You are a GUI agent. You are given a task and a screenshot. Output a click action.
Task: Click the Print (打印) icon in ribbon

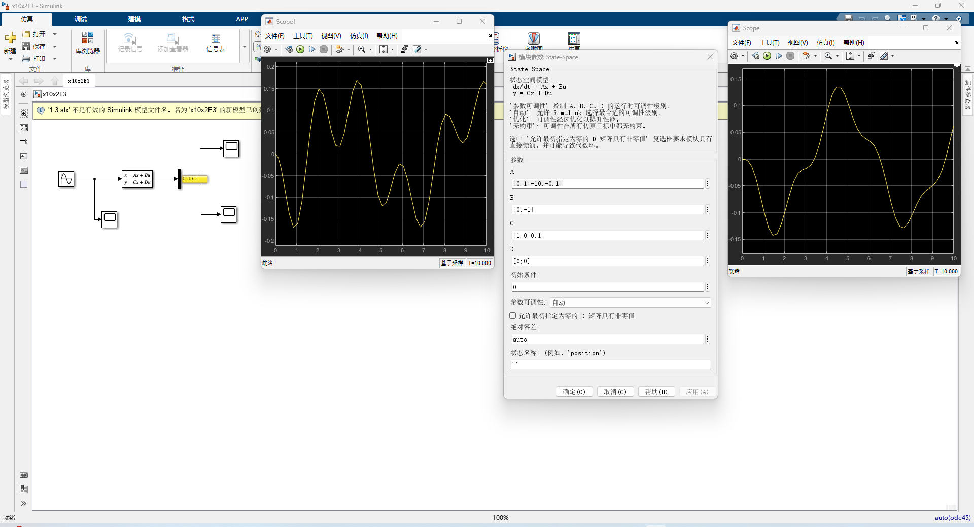pos(26,59)
